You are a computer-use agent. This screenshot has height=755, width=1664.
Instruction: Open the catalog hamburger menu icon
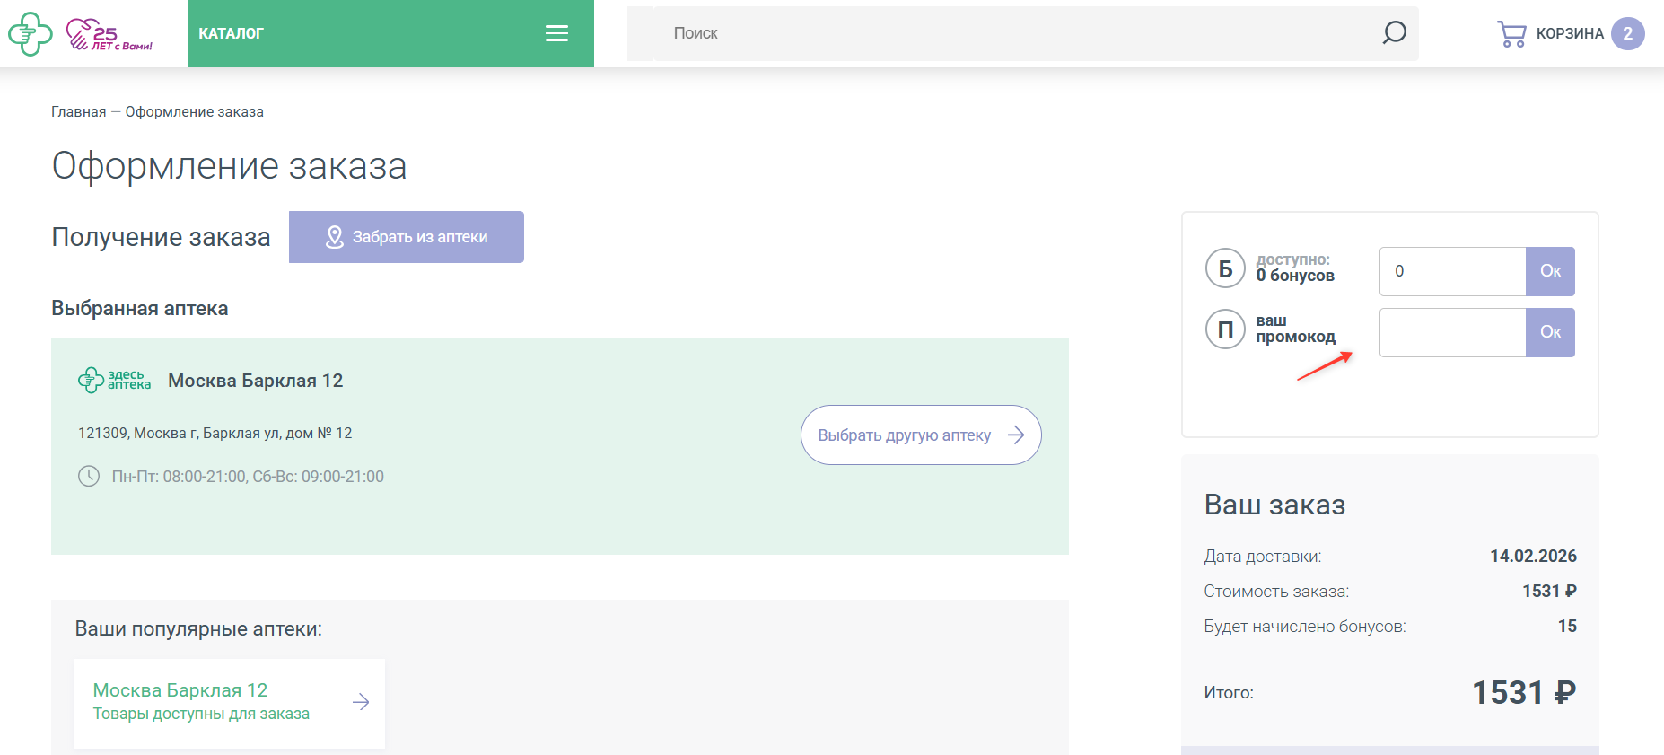(556, 33)
